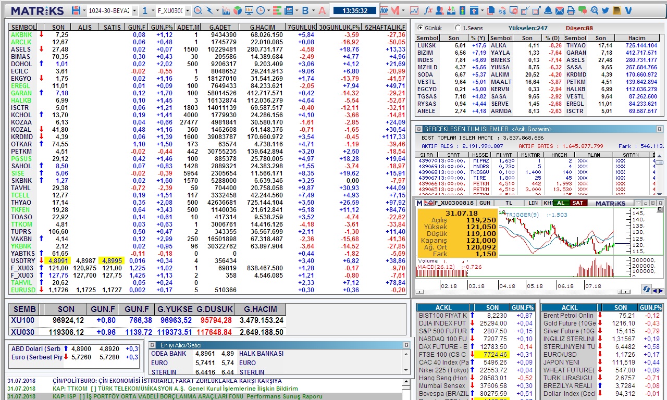The width and height of the screenshot is (667, 400).
Task: Click the colored pie-cube toolbar icon
Action: 237,10
